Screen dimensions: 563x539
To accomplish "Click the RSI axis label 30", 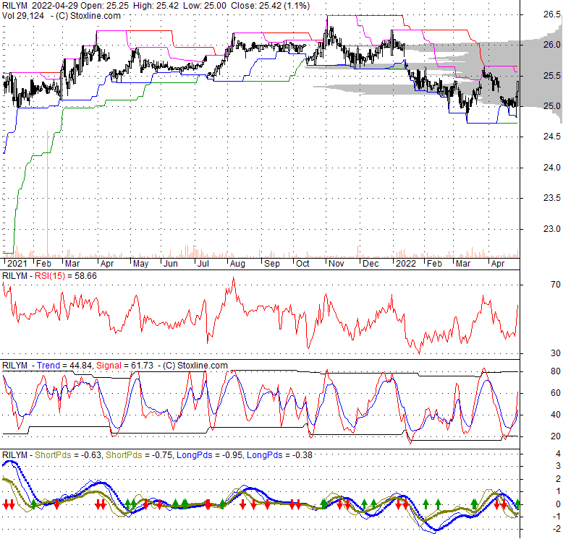I will coord(556,353).
